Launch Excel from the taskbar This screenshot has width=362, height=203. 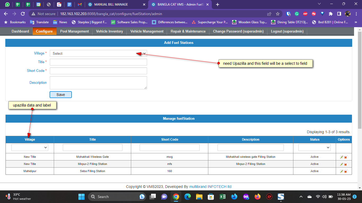222,197
